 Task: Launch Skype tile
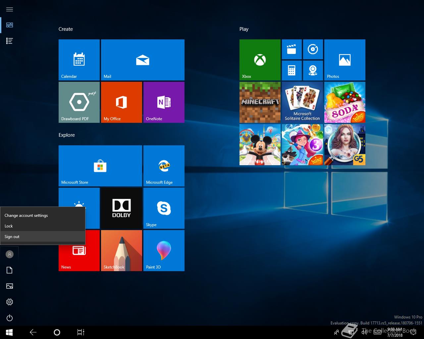pos(164,208)
